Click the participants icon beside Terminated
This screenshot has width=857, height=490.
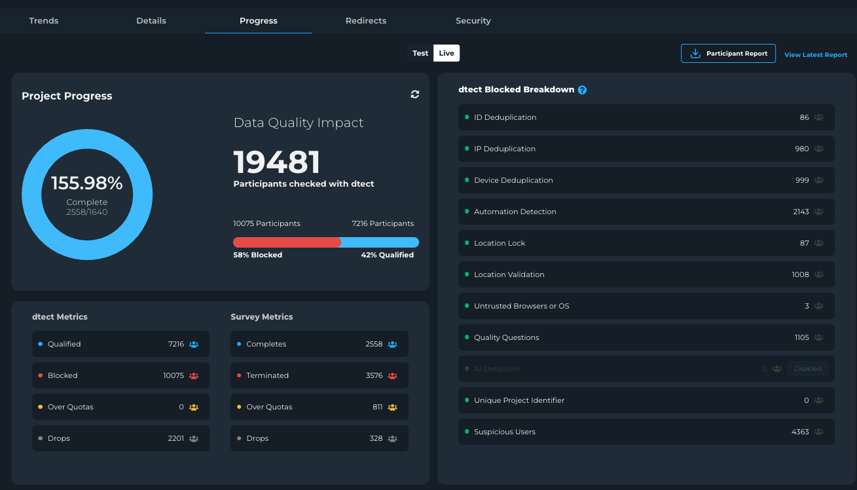pyautogui.click(x=392, y=375)
